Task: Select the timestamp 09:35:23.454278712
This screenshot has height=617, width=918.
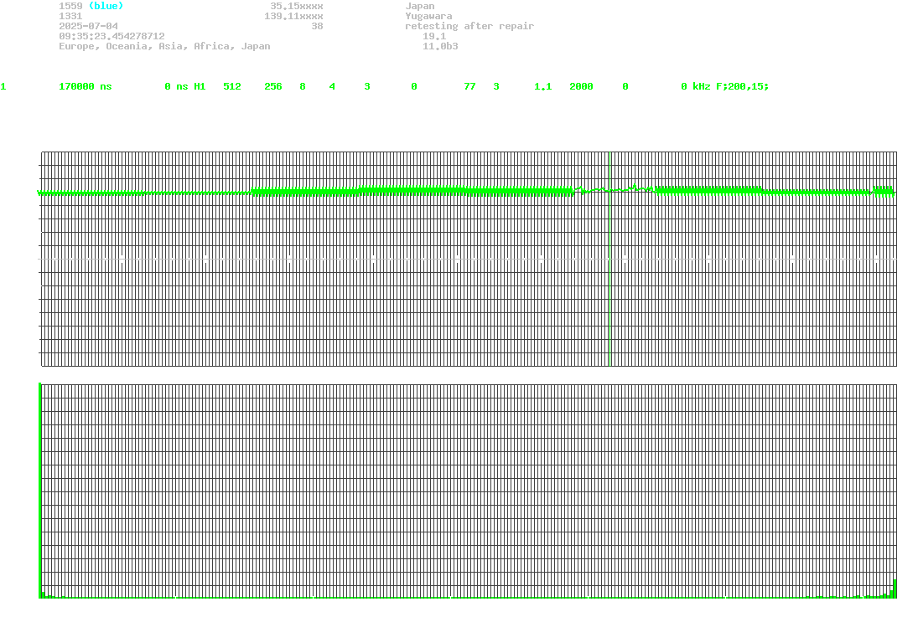Action: pyautogui.click(x=112, y=36)
